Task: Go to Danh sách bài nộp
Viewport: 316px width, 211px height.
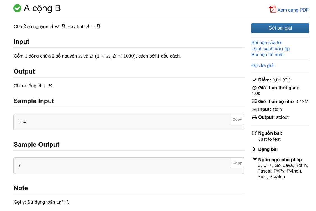Action: click(270, 49)
